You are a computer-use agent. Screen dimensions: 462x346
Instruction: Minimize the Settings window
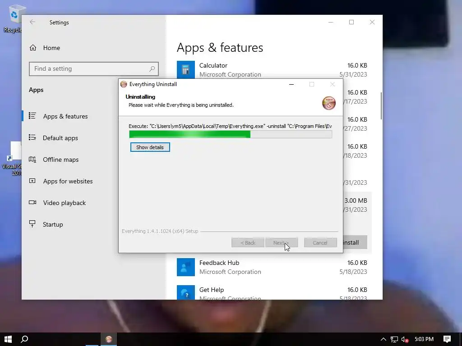(331, 22)
